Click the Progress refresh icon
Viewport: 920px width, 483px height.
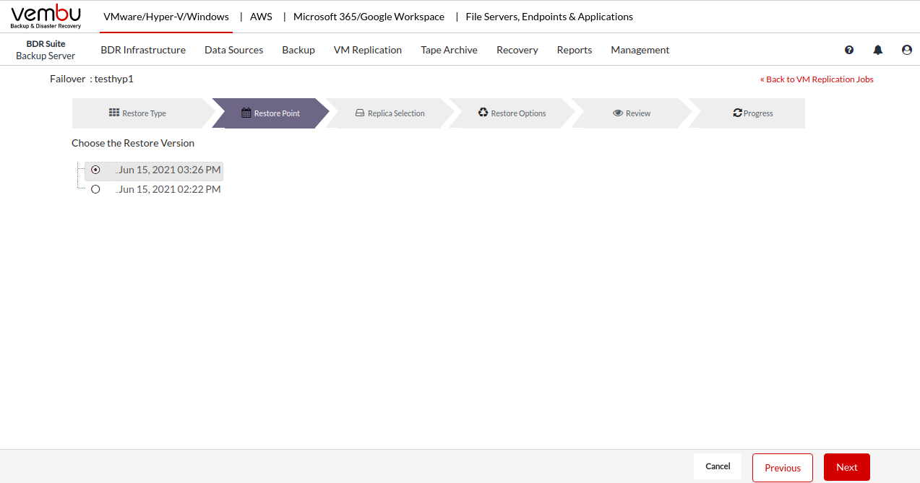pos(737,113)
